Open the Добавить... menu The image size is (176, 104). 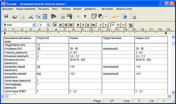point(91,9)
